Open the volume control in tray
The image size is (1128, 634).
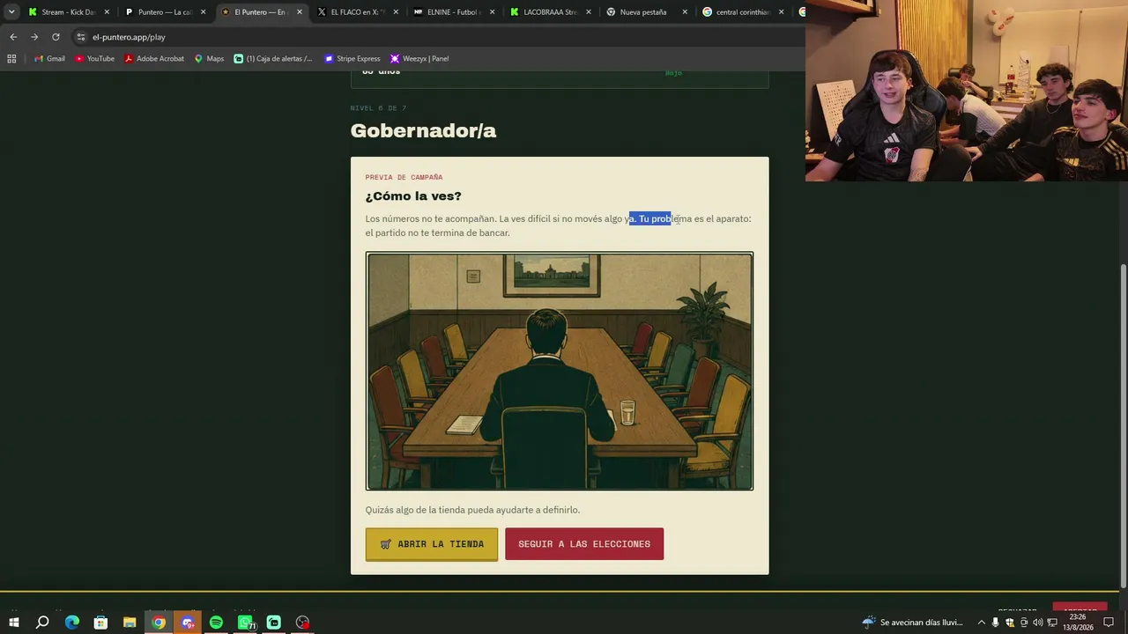point(1038,623)
